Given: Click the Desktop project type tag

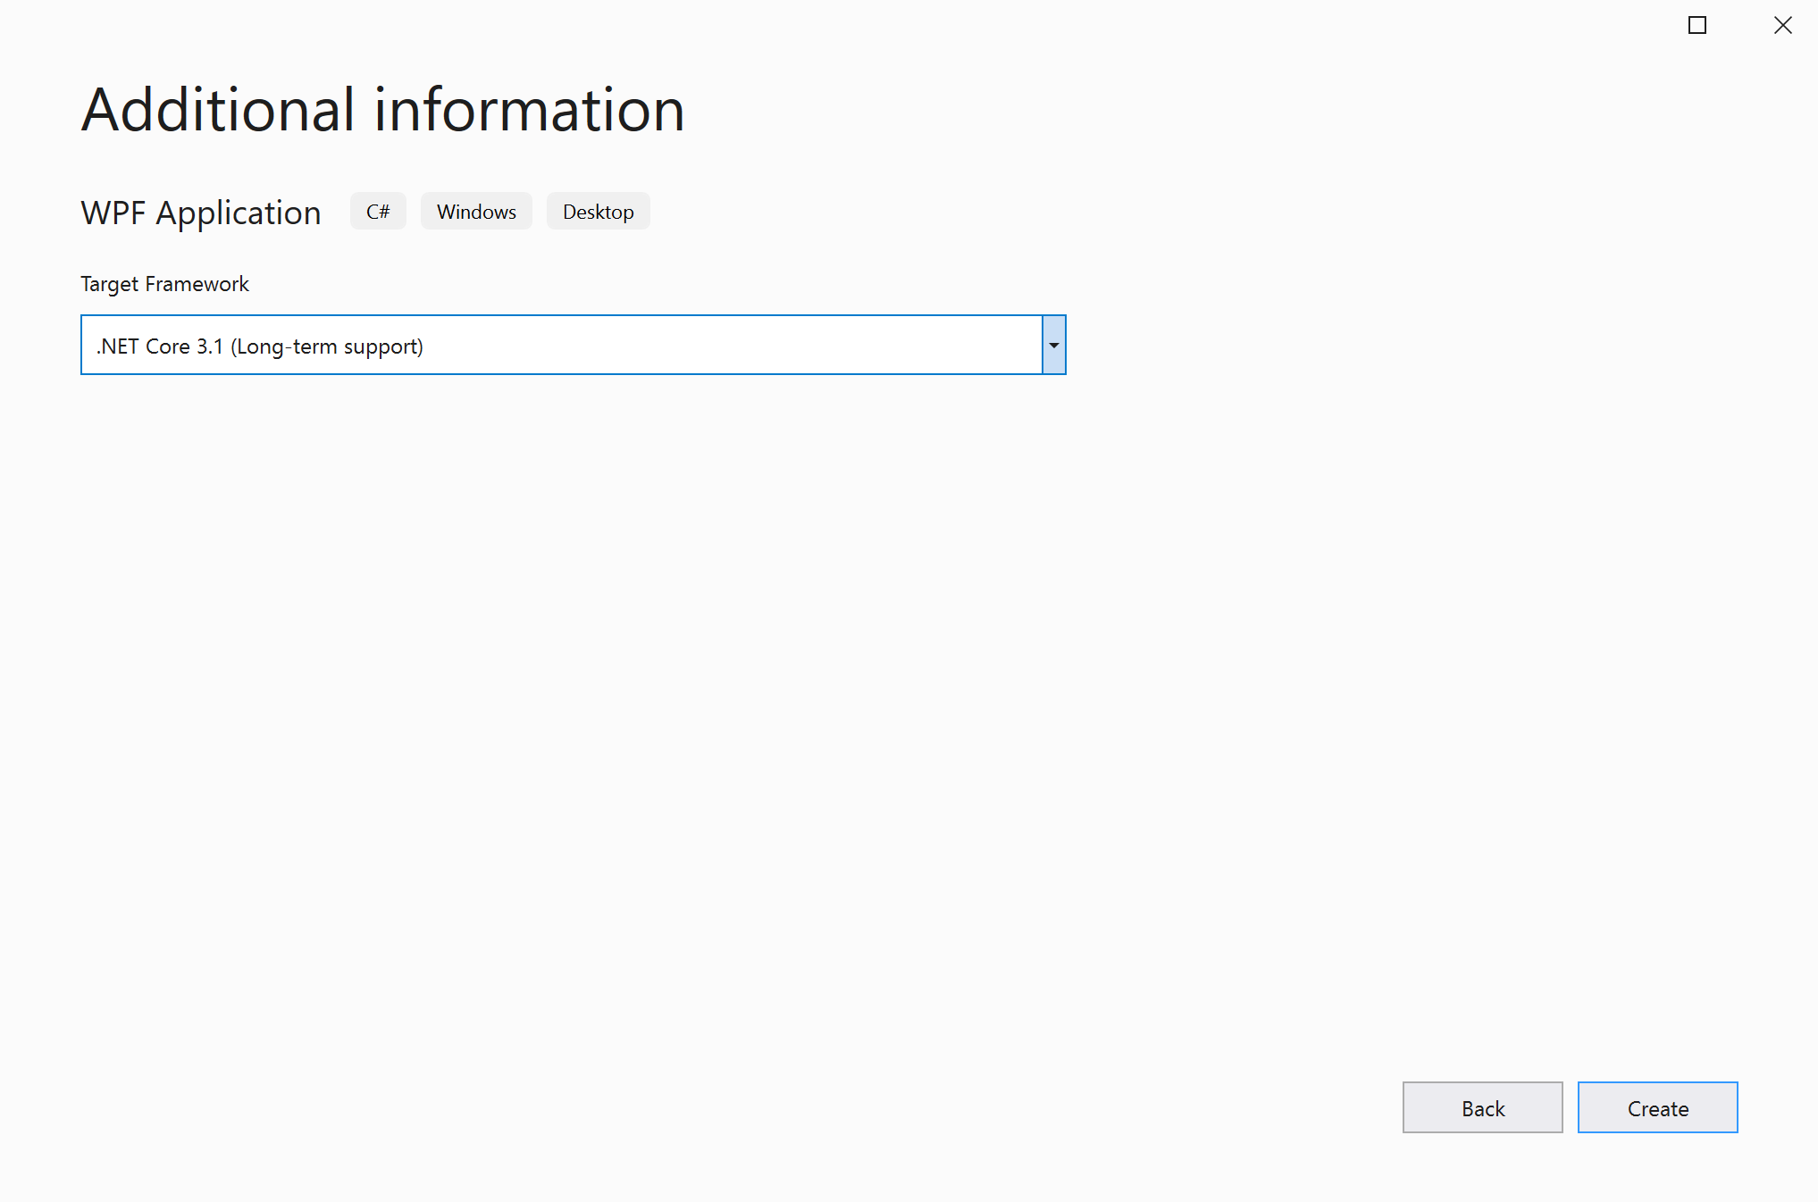Looking at the screenshot, I should 597,211.
